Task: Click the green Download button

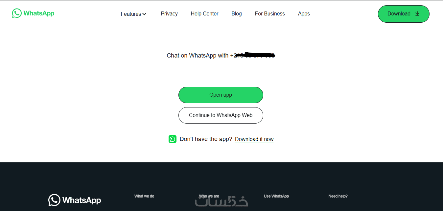Action: 404,14
